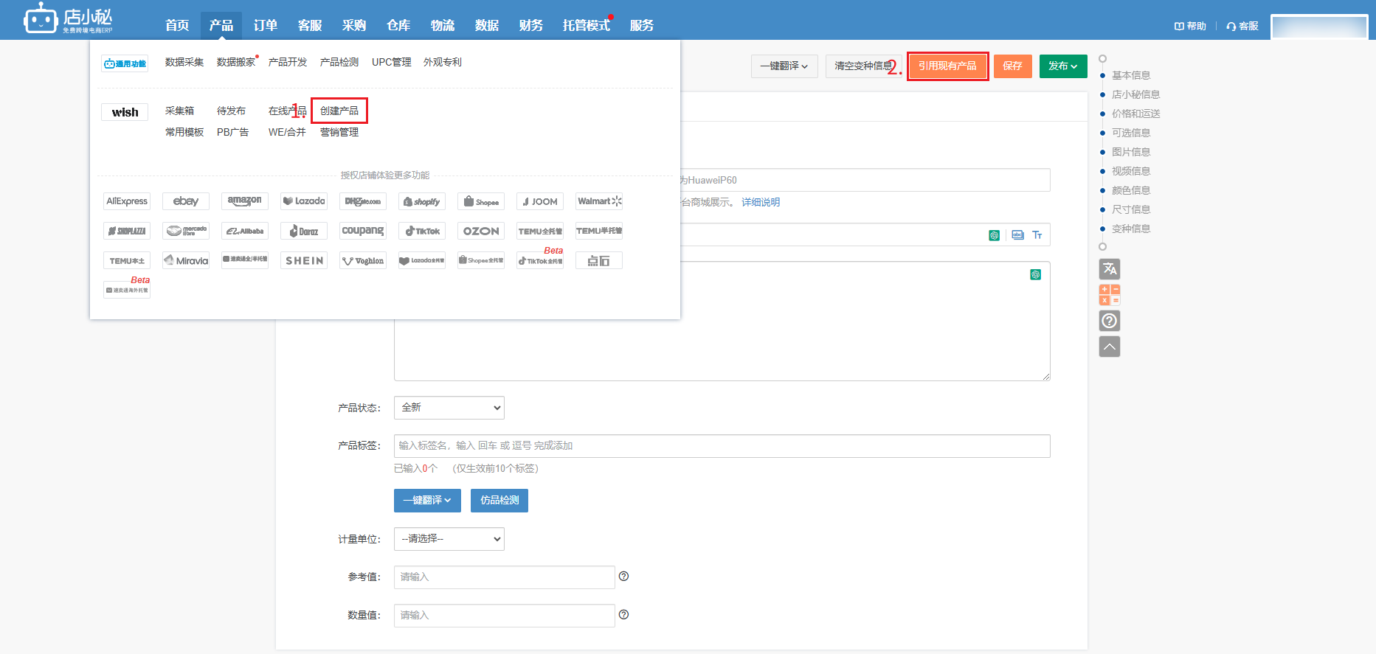Screen dimensions: 1376x654
Task: Open the 物流 menu tab
Action: pyautogui.click(x=443, y=26)
